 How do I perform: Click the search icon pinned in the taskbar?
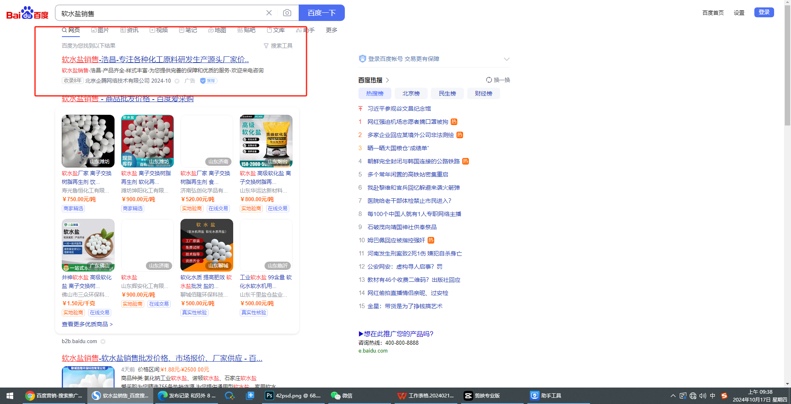pos(229,396)
